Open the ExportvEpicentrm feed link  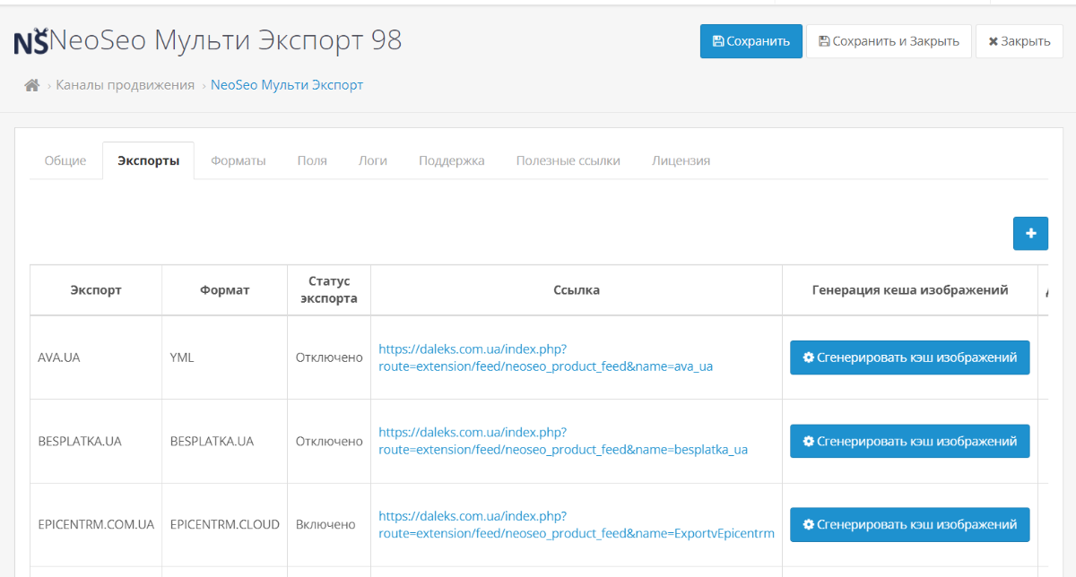click(576, 525)
